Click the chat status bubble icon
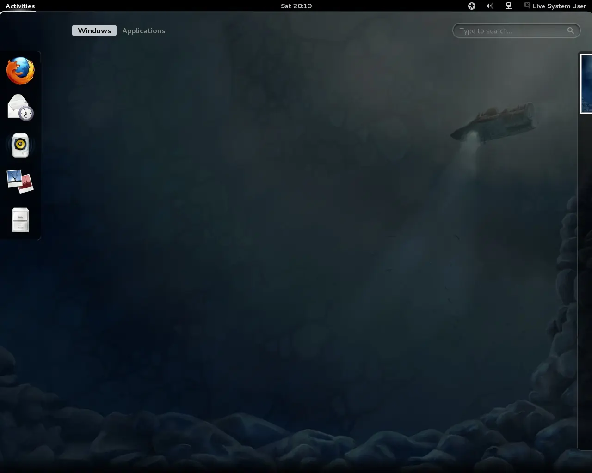The width and height of the screenshot is (592, 473). point(527,5)
